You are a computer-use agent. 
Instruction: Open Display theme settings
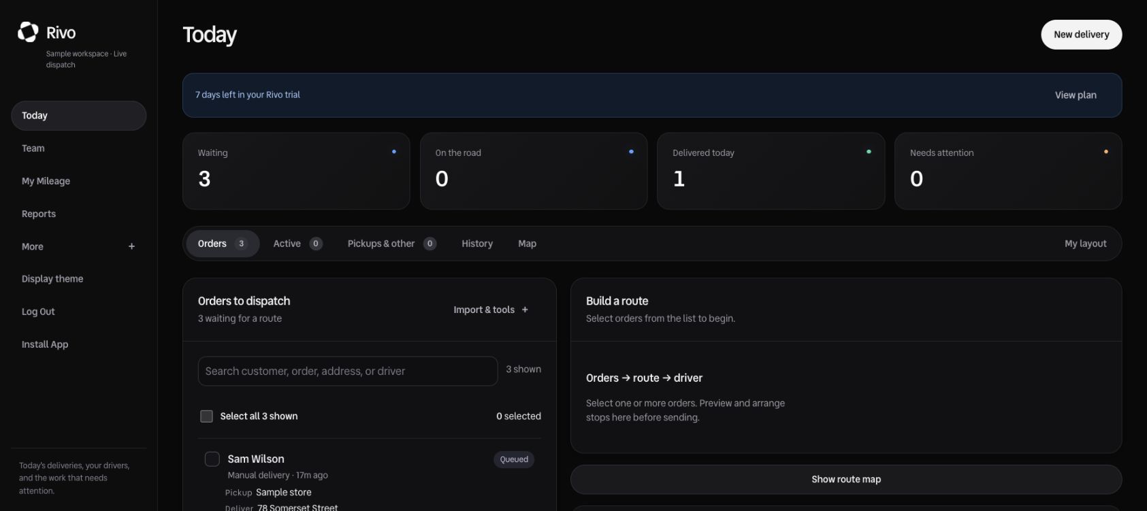(x=78, y=279)
